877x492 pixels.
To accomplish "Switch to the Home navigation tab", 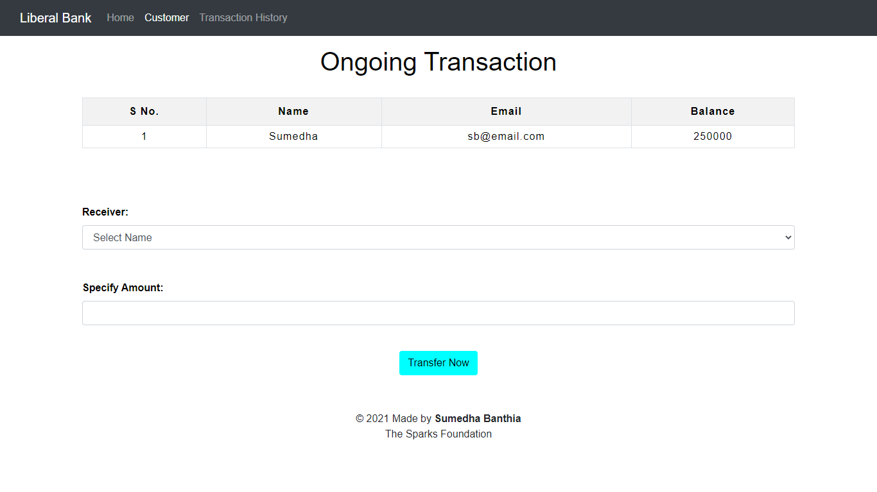I will (120, 17).
